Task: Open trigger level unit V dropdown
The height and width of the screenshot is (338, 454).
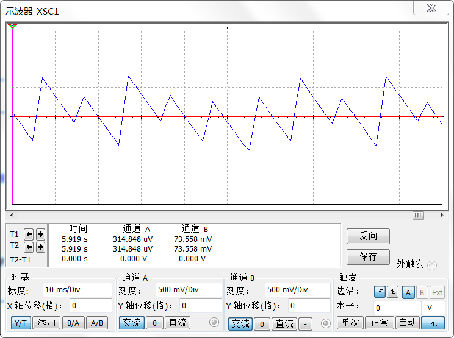Action: pyautogui.click(x=433, y=308)
